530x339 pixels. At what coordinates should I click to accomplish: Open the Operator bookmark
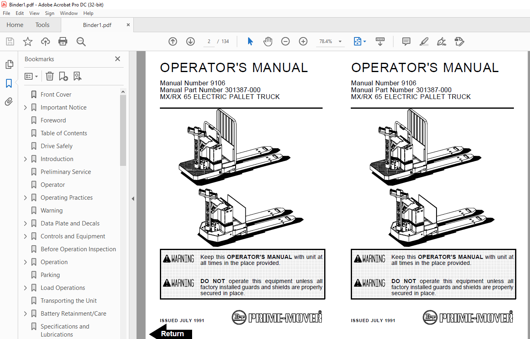click(53, 185)
